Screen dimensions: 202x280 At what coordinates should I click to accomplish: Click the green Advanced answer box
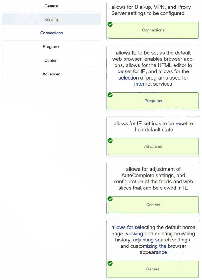click(x=153, y=147)
